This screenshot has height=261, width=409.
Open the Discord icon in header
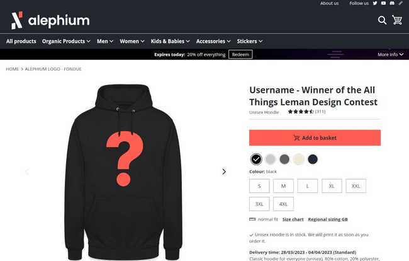click(x=392, y=3)
